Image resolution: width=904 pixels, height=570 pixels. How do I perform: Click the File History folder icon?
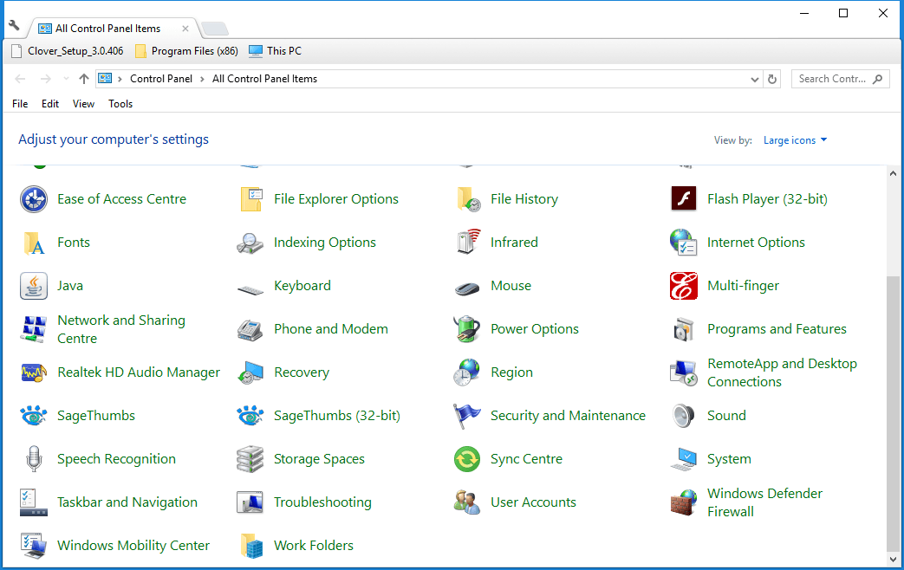(x=467, y=199)
